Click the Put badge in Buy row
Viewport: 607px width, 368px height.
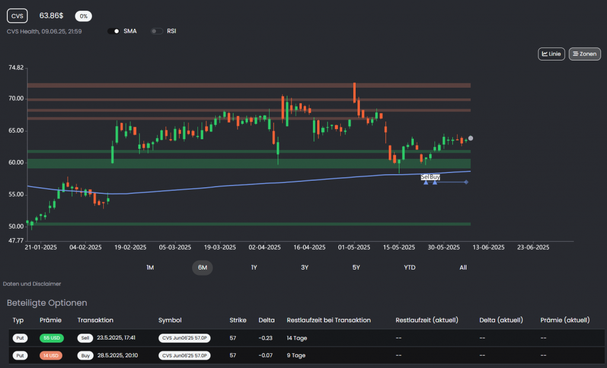[x=20, y=356]
